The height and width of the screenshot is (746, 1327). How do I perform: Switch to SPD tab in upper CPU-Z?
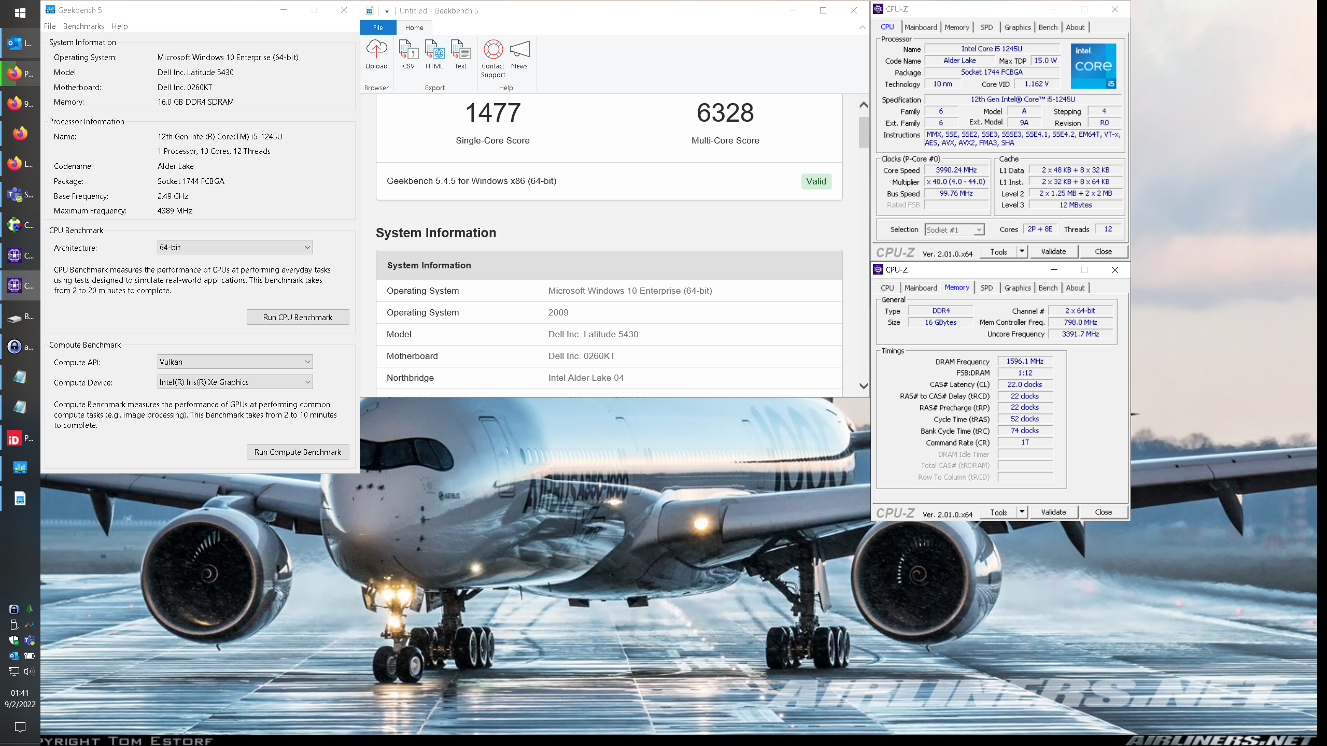click(986, 27)
